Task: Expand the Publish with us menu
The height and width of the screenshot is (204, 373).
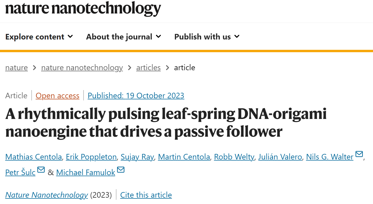Action: pyautogui.click(x=207, y=37)
